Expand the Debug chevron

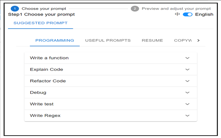(187, 93)
